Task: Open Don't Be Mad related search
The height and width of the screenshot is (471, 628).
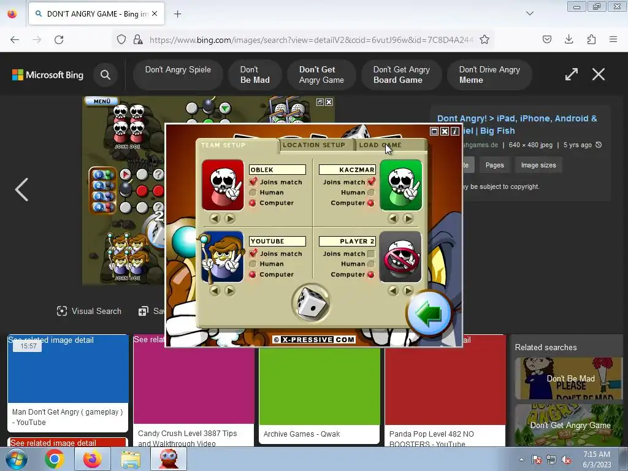Action: (x=569, y=378)
